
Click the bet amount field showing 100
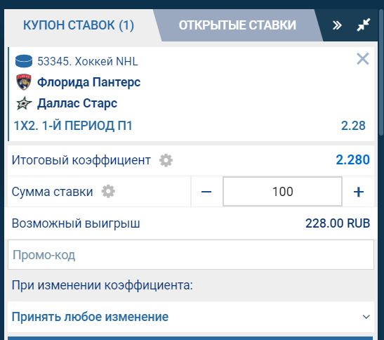[282, 192]
